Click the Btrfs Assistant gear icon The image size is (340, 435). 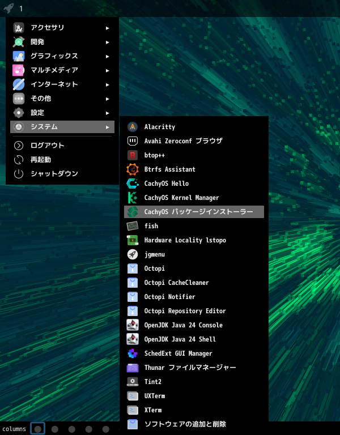pos(133,169)
